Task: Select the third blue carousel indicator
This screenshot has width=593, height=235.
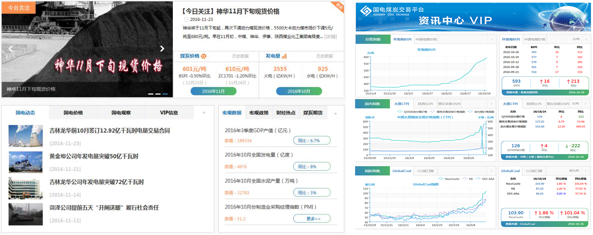Action: [x=165, y=94]
